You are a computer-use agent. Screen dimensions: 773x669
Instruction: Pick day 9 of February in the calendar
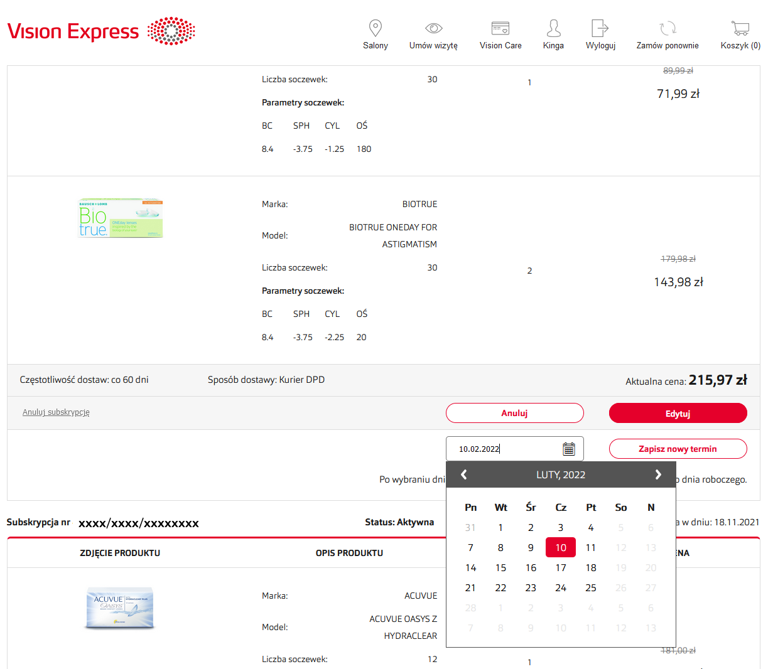point(531,548)
